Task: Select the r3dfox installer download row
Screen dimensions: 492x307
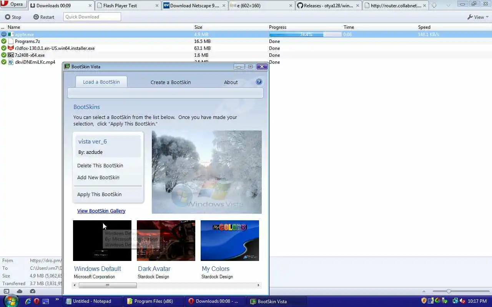Action: tap(246, 48)
